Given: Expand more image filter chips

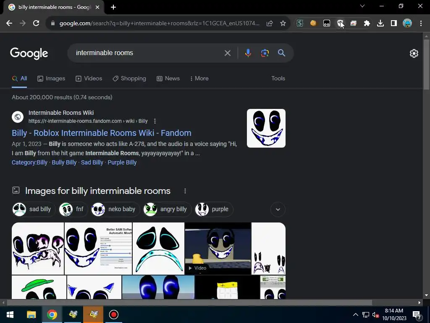Looking at the screenshot, I should (x=278, y=209).
